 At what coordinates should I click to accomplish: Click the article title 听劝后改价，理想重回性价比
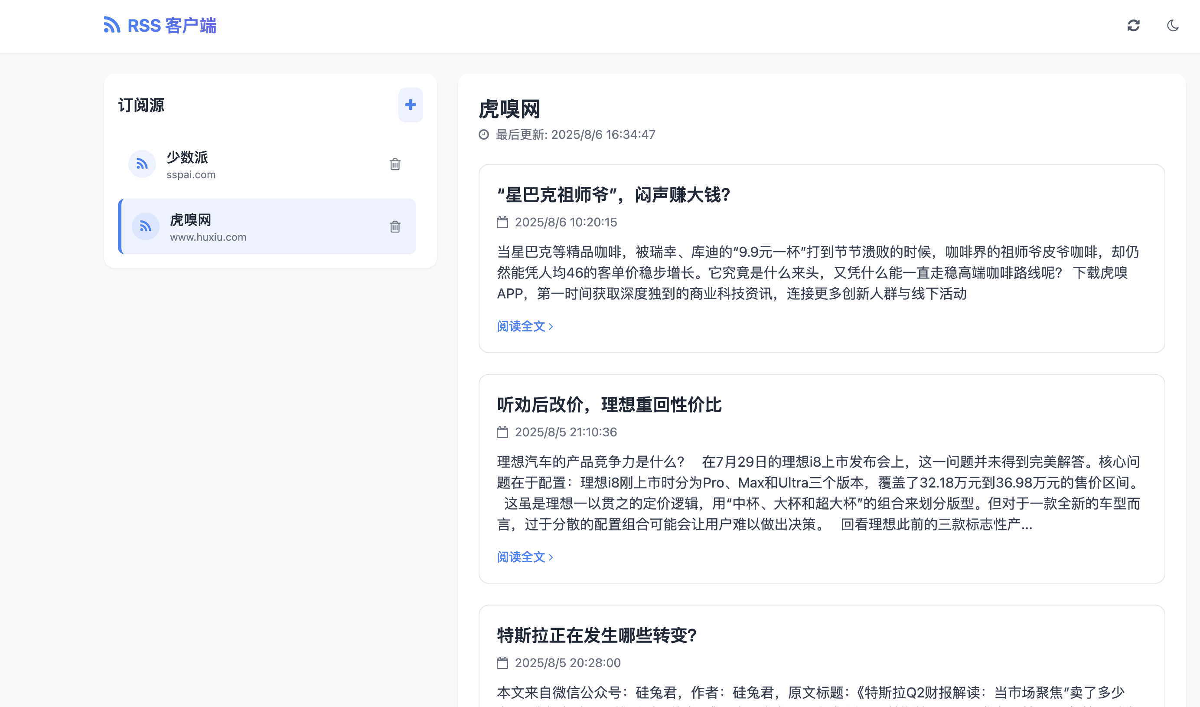609,405
